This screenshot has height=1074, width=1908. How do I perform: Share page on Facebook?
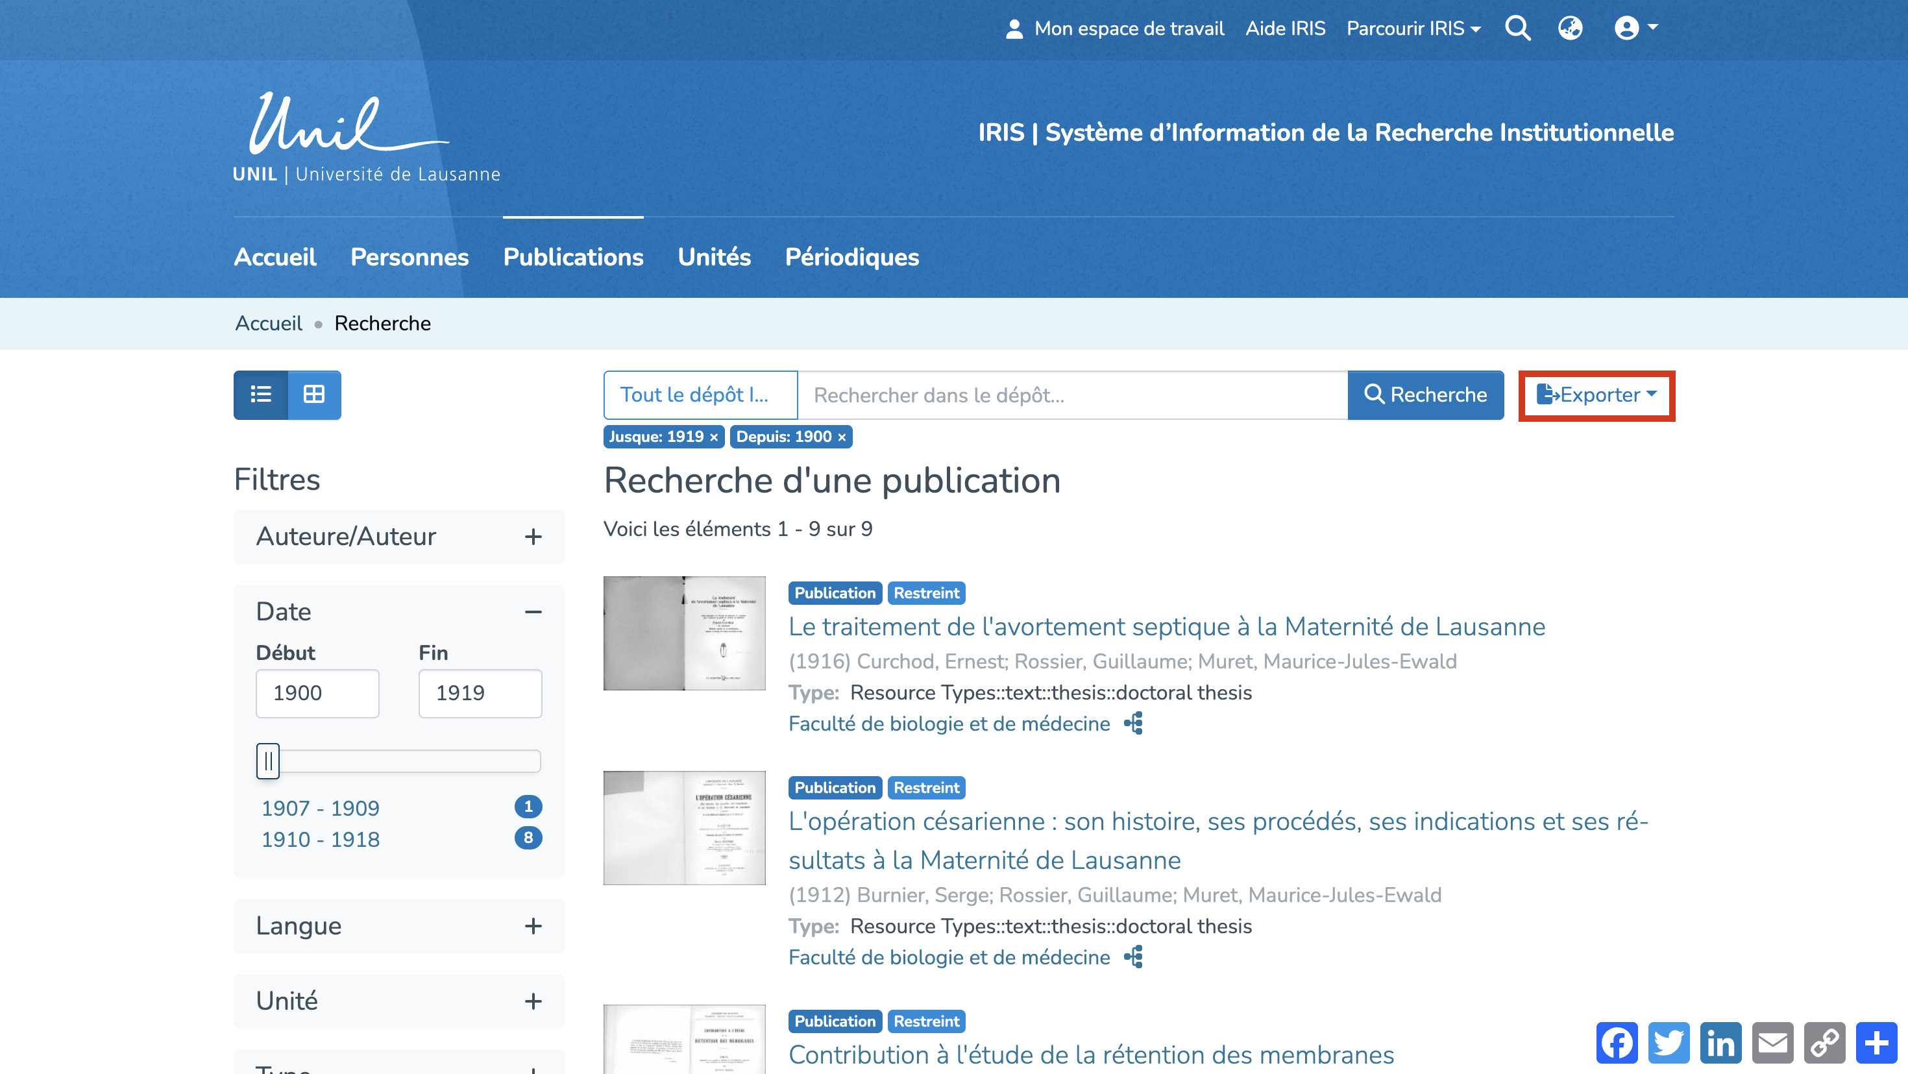click(x=1617, y=1043)
